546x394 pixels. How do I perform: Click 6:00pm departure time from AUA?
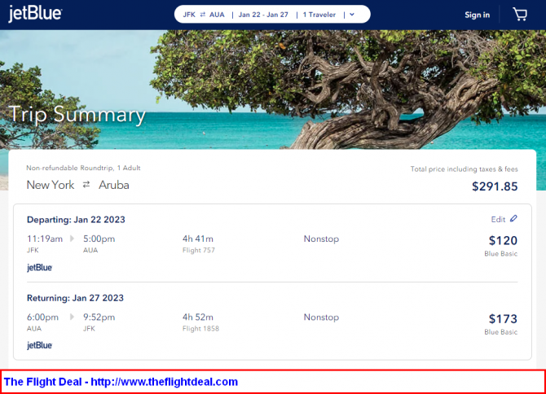coord(42,317)
